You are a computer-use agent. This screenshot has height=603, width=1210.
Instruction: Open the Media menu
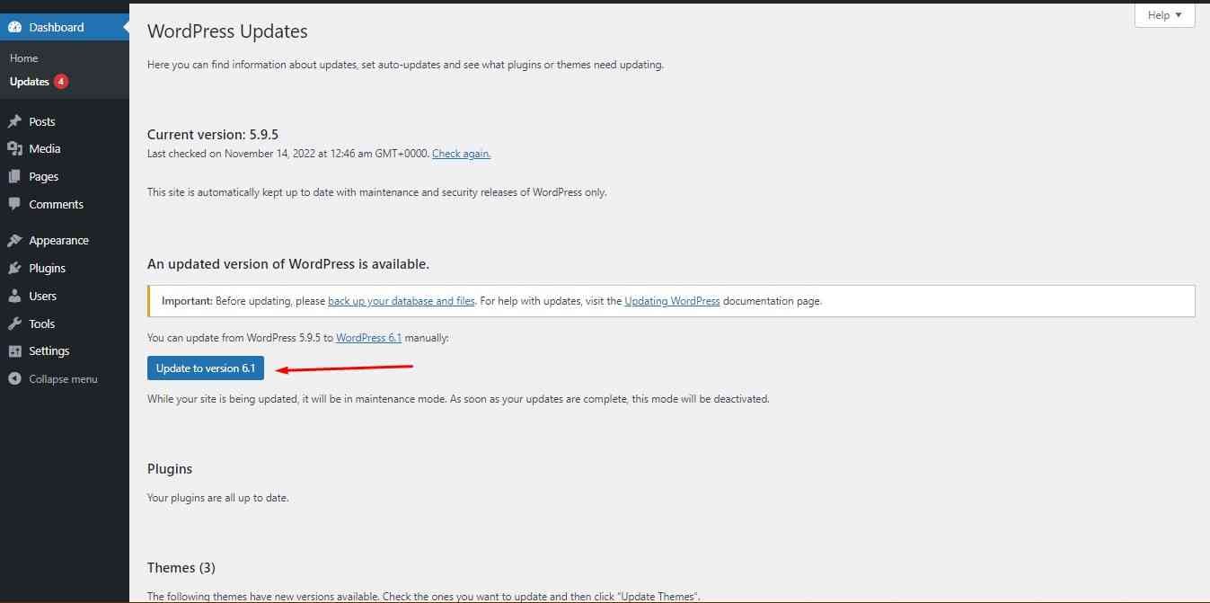[x=65, y=148]
